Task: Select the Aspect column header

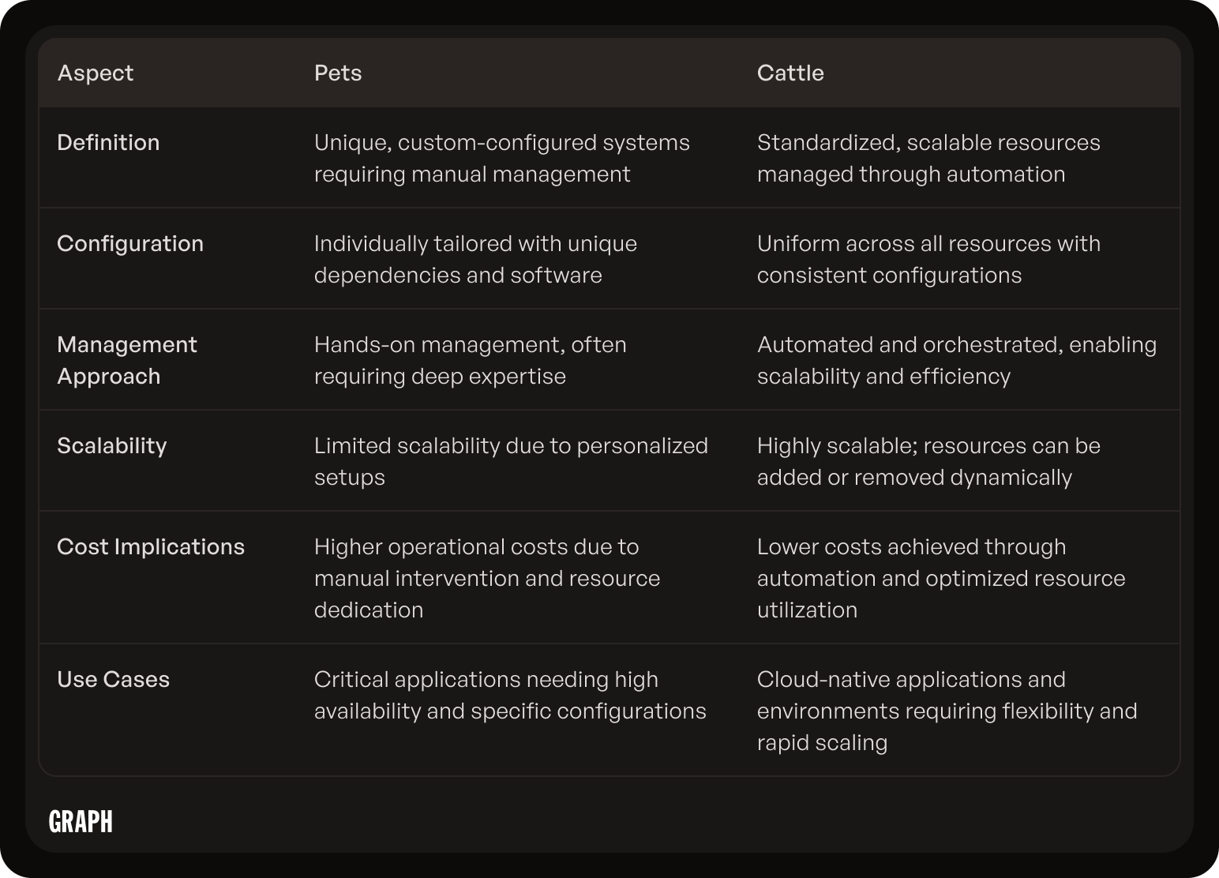Action: [x=96, y=73]
